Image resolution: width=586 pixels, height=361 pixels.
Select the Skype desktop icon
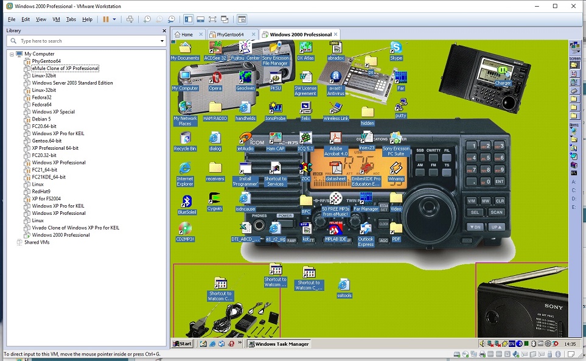click(396, 52)
